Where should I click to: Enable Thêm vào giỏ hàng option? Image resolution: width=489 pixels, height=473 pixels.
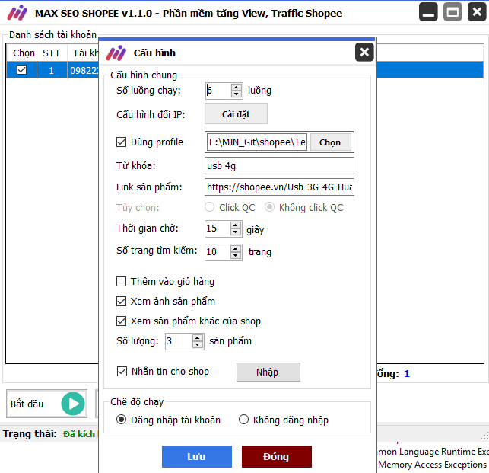click(122, 282)
